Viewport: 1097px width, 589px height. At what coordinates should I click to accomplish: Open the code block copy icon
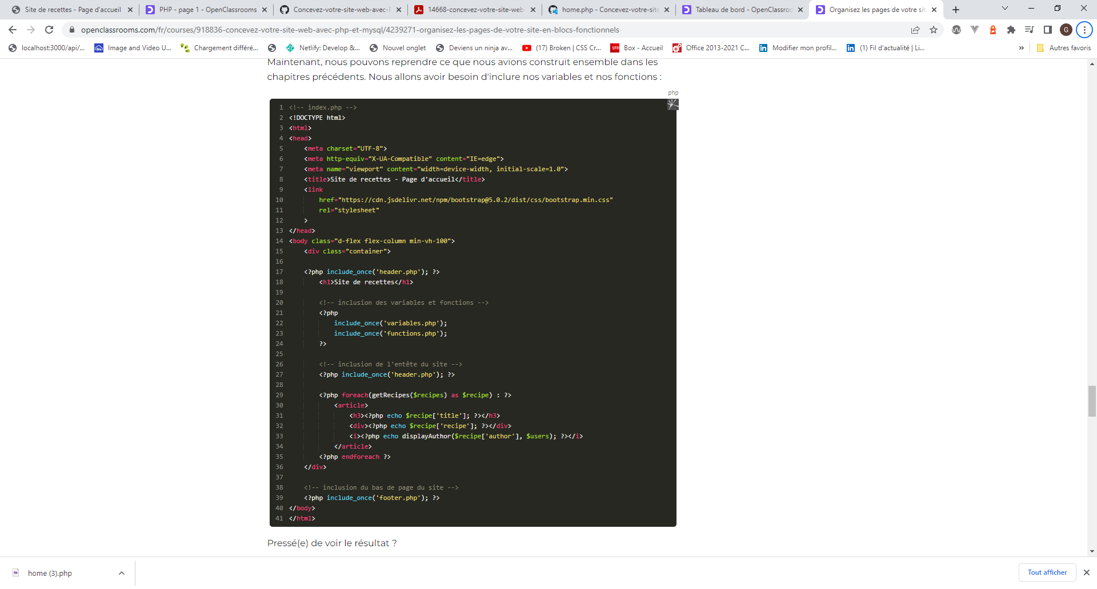[x=672, y=104]
